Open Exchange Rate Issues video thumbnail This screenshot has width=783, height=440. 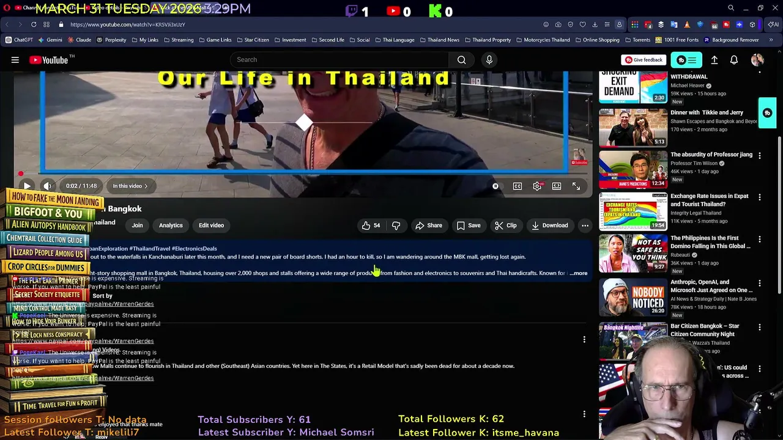633,211
